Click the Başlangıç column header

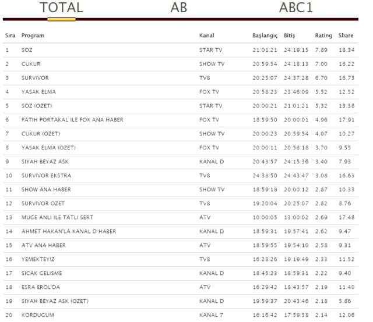pos(265,35)
